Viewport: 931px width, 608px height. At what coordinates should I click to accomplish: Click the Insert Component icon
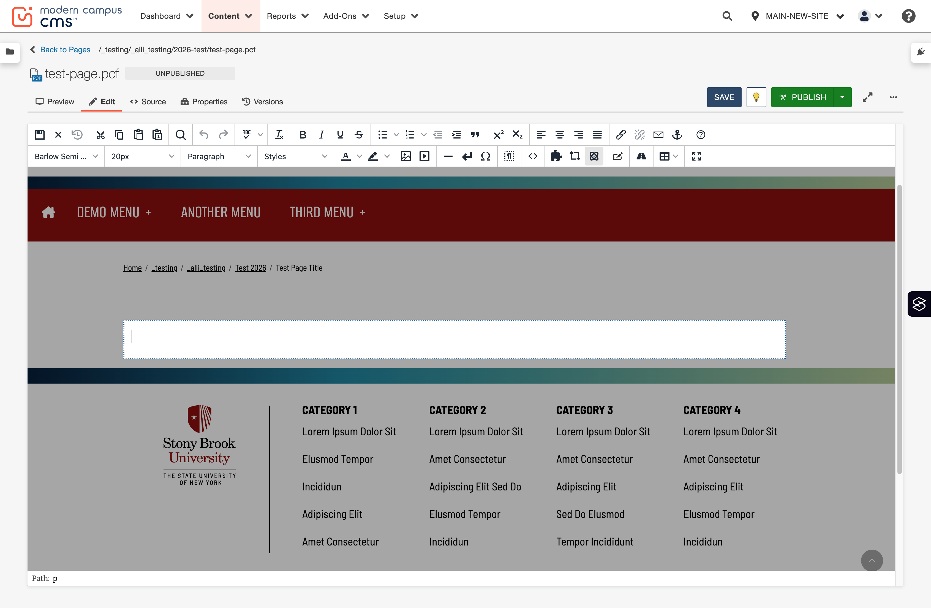coord(594,156)
